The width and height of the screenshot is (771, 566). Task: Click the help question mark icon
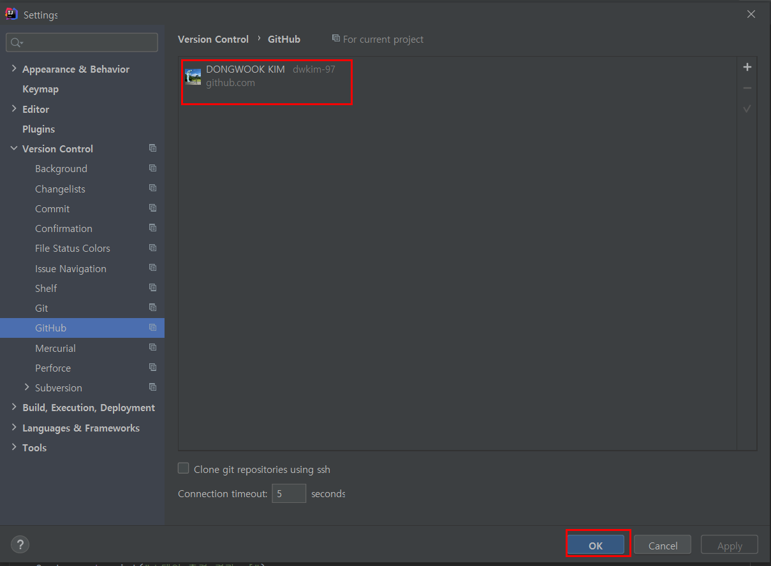click(20, 544)
